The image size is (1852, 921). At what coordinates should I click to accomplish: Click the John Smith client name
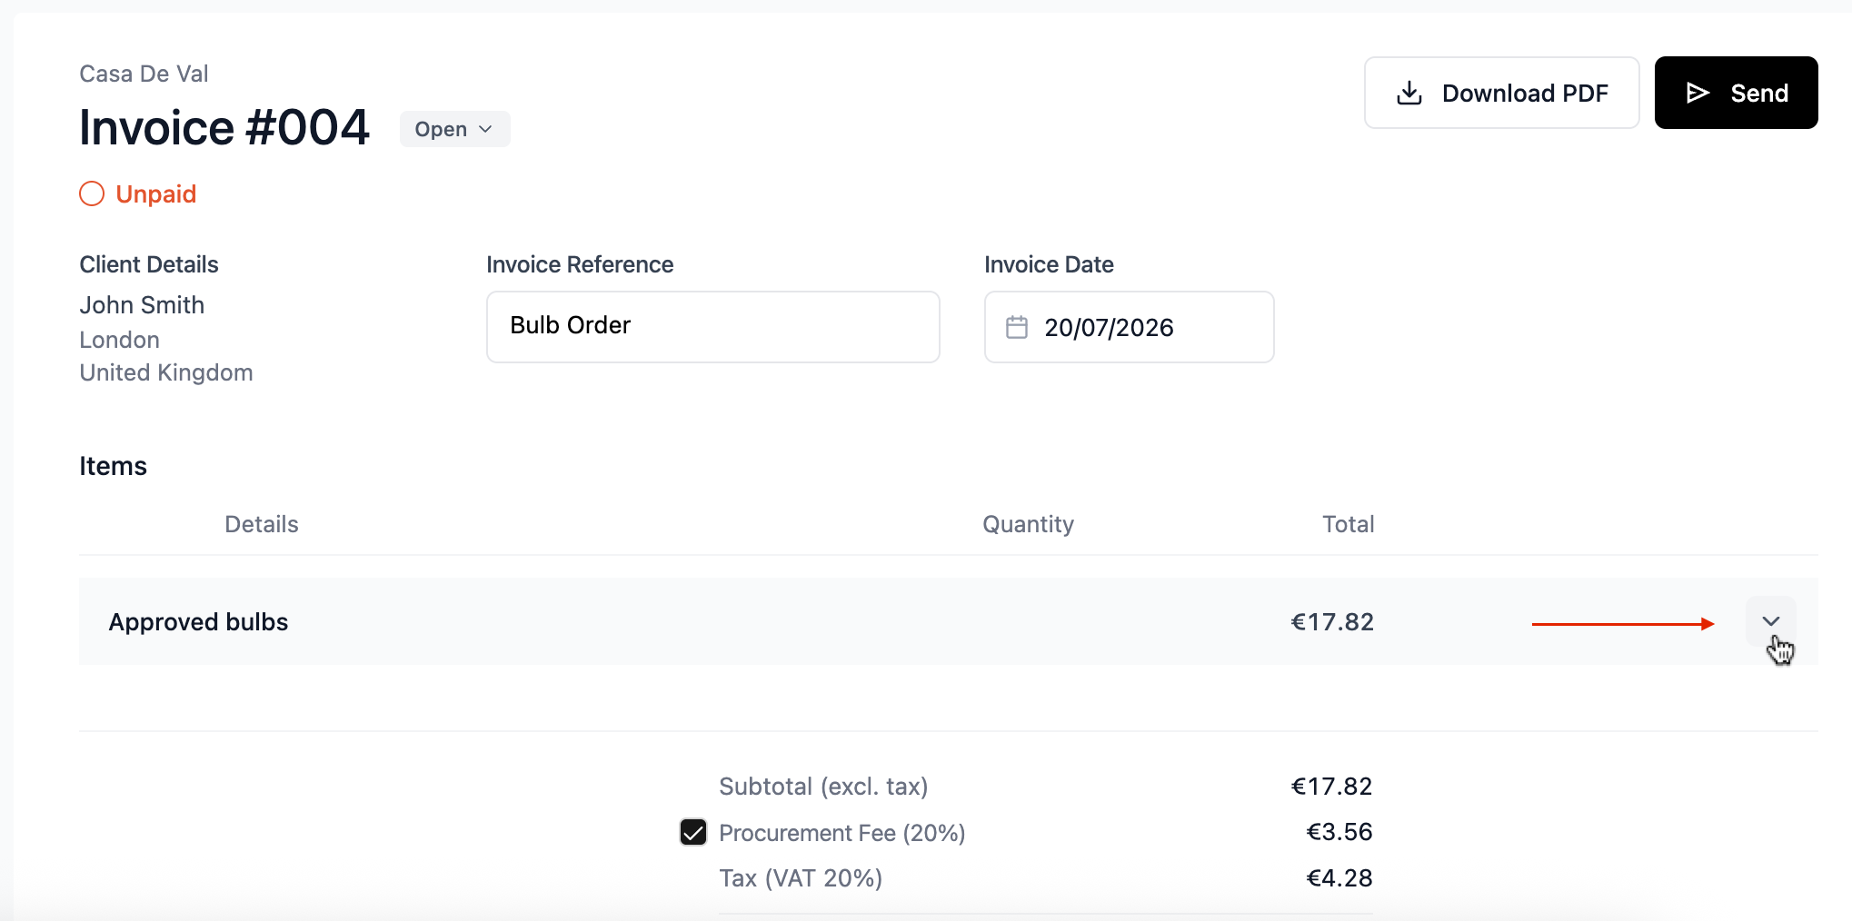(142, 305)
